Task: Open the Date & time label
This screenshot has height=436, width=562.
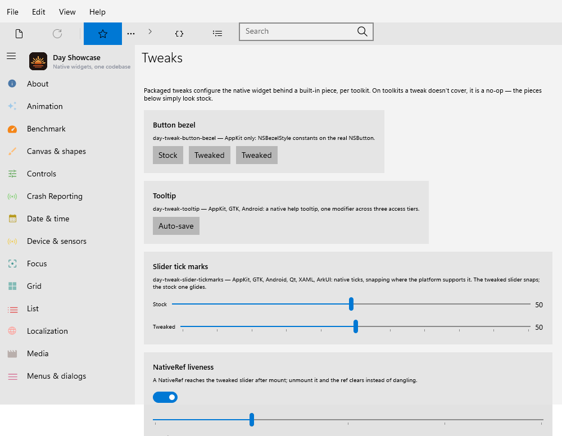Action: (48, 219)
